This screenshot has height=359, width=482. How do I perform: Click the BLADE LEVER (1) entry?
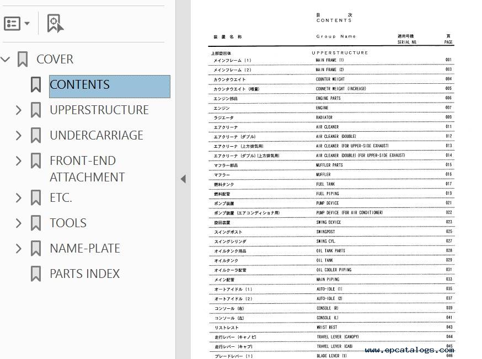click(331, 356)
